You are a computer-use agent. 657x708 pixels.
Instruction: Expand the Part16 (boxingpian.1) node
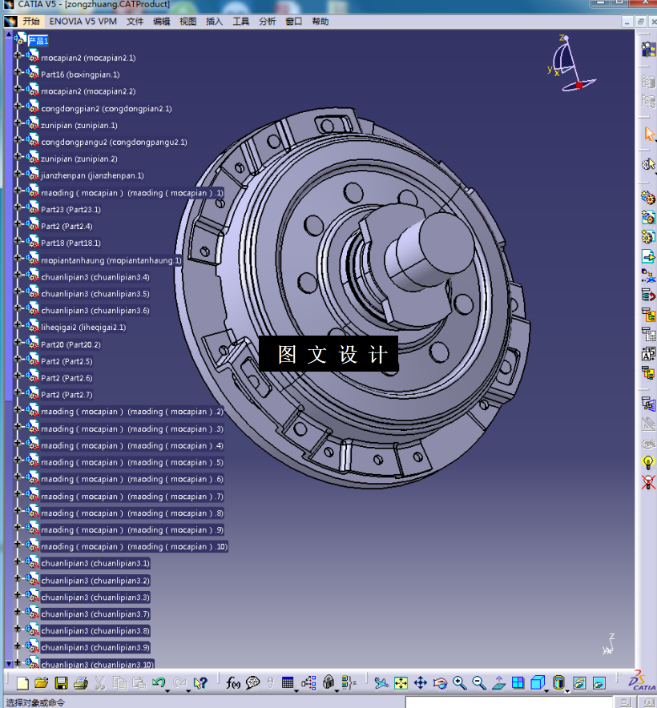coord(18,72)
